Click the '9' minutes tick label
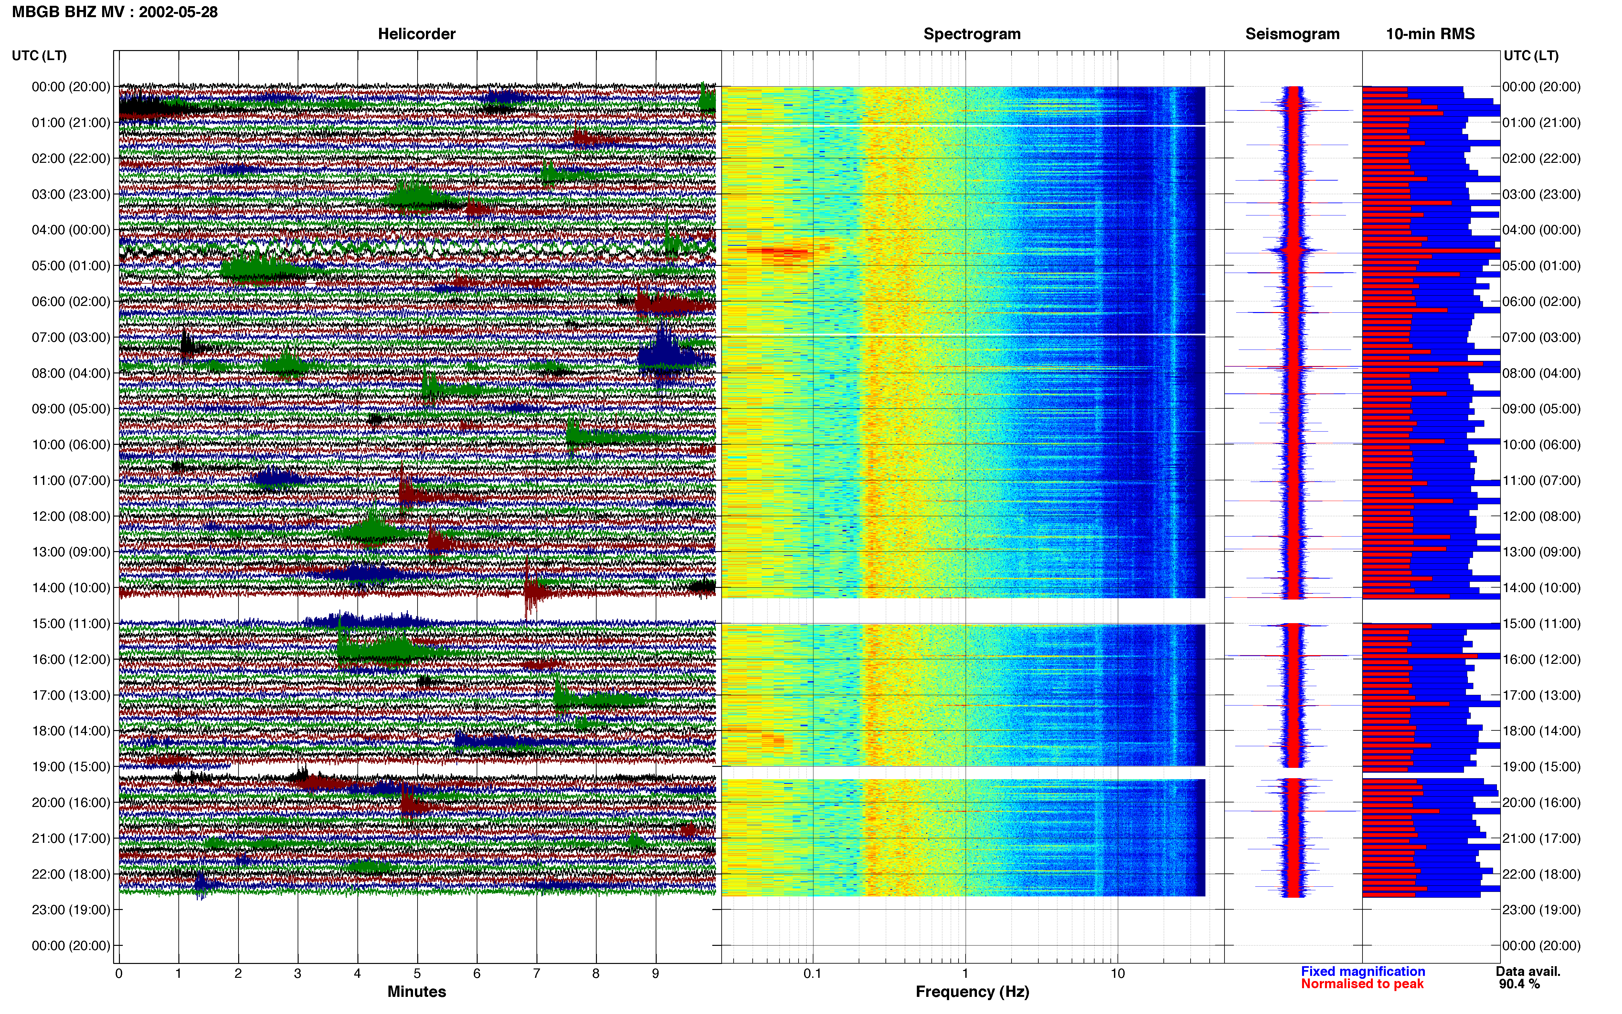 pos(655,974)
